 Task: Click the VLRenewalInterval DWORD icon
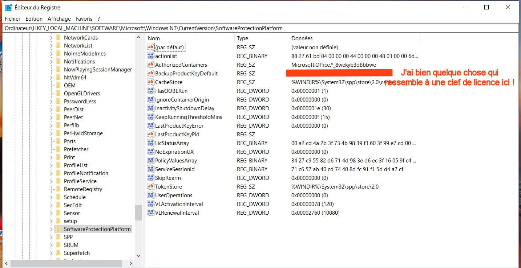click(x=151, y=213)
